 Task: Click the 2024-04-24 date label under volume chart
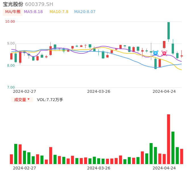point(164,168)
